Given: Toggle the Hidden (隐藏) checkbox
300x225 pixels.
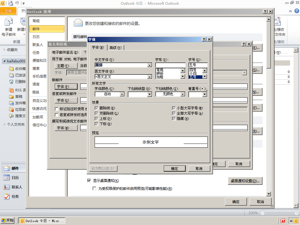Looking at the screenshot, I should [174, 119].
